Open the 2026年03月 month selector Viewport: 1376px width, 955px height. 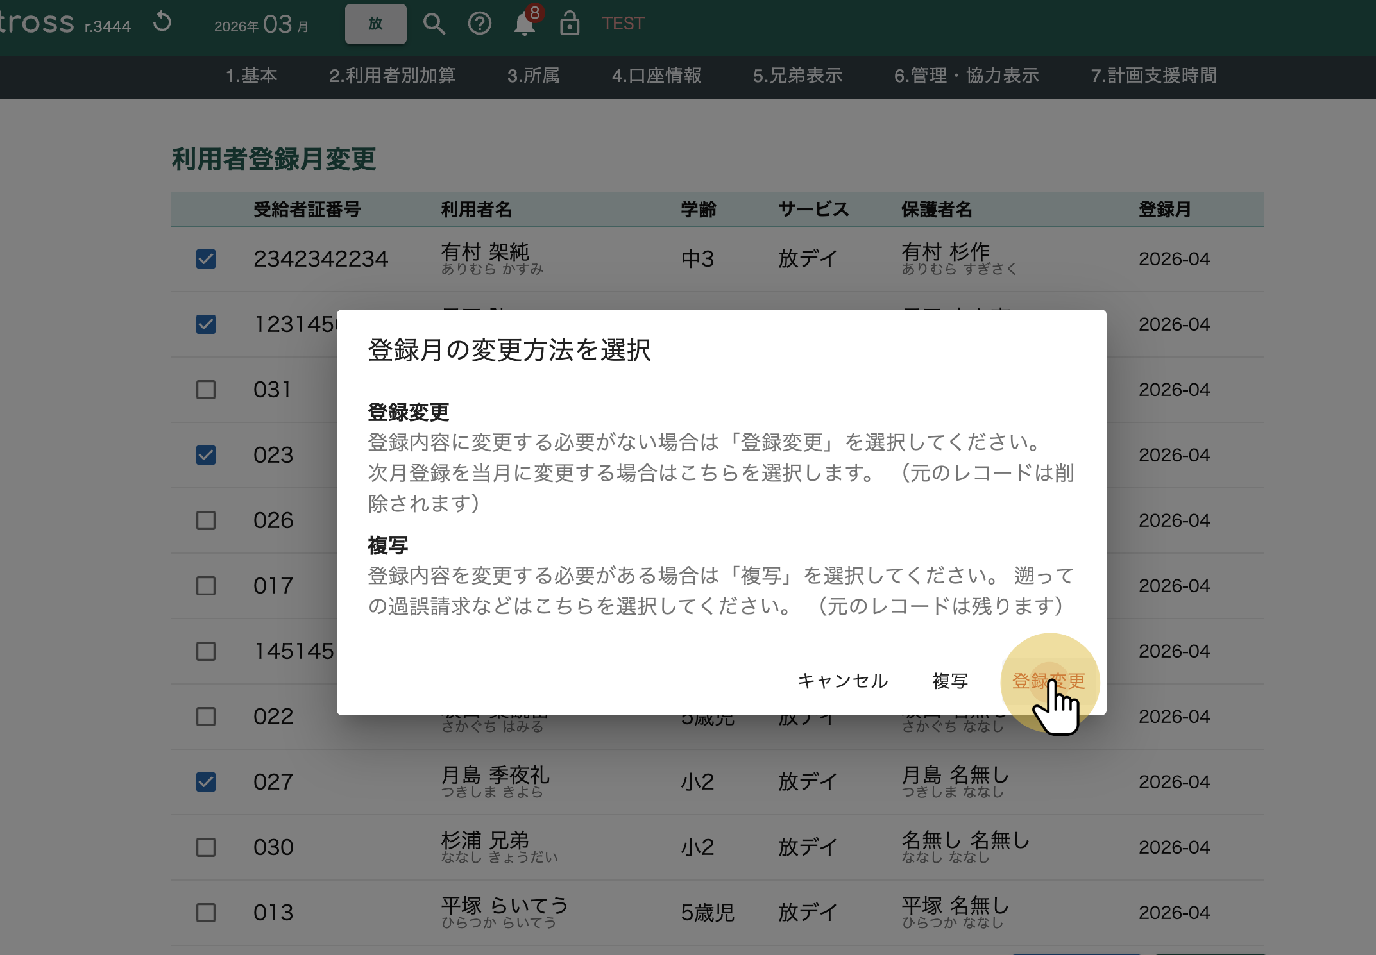pos(261,25)
